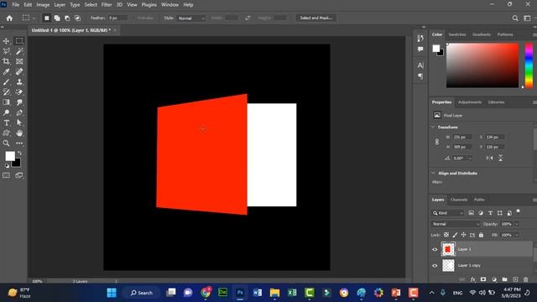Screen dimensions: 537x302
Task: Create new fill or adjustment layer
Action: click(x=494, y=279)
